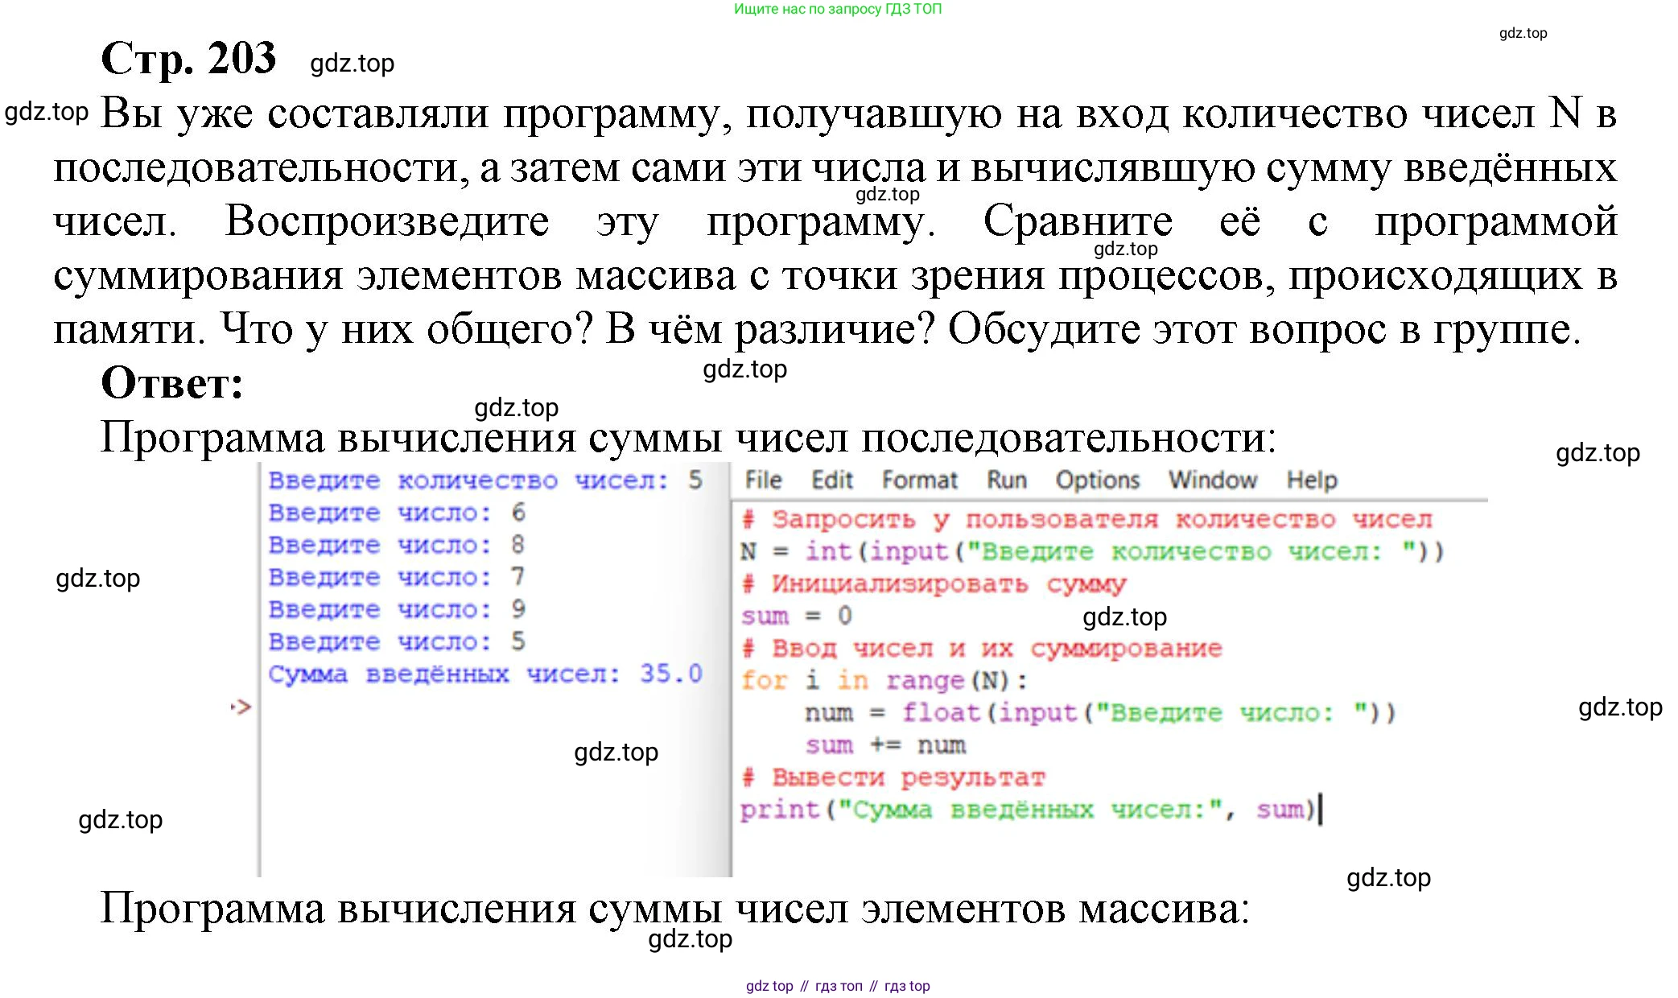Screen dimensions: 1678x998
Task: Open the Help menu
Action: (x=1312, y=481)
